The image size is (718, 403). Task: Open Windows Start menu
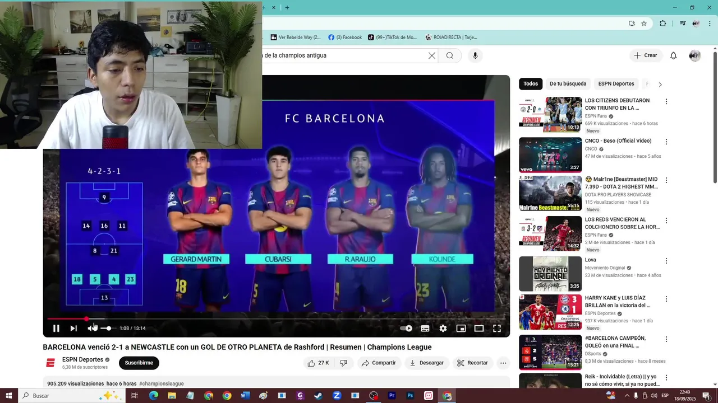9,396
